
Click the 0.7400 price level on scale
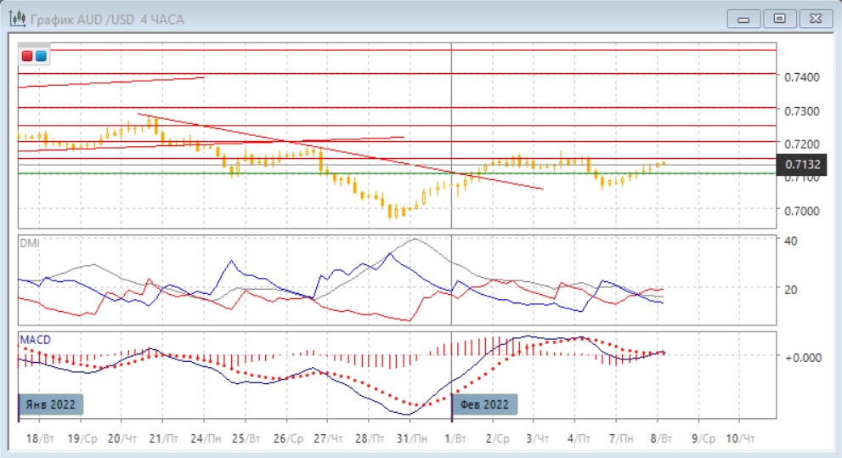pyautogui.click(x=800, y=77)
